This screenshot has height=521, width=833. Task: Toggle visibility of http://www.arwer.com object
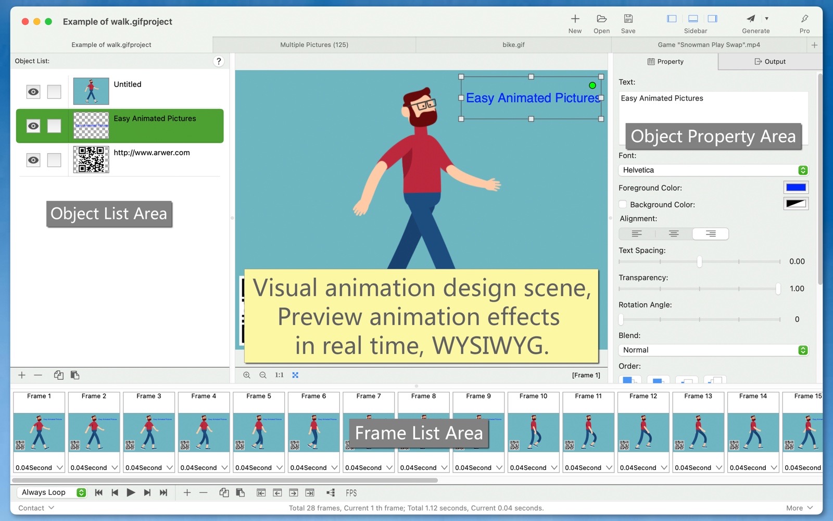[x=33, y=160]
